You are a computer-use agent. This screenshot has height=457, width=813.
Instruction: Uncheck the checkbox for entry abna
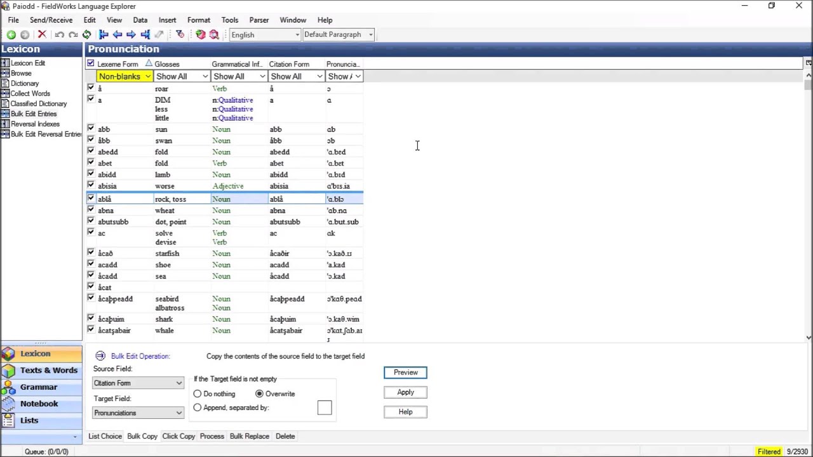pos(91,209)
